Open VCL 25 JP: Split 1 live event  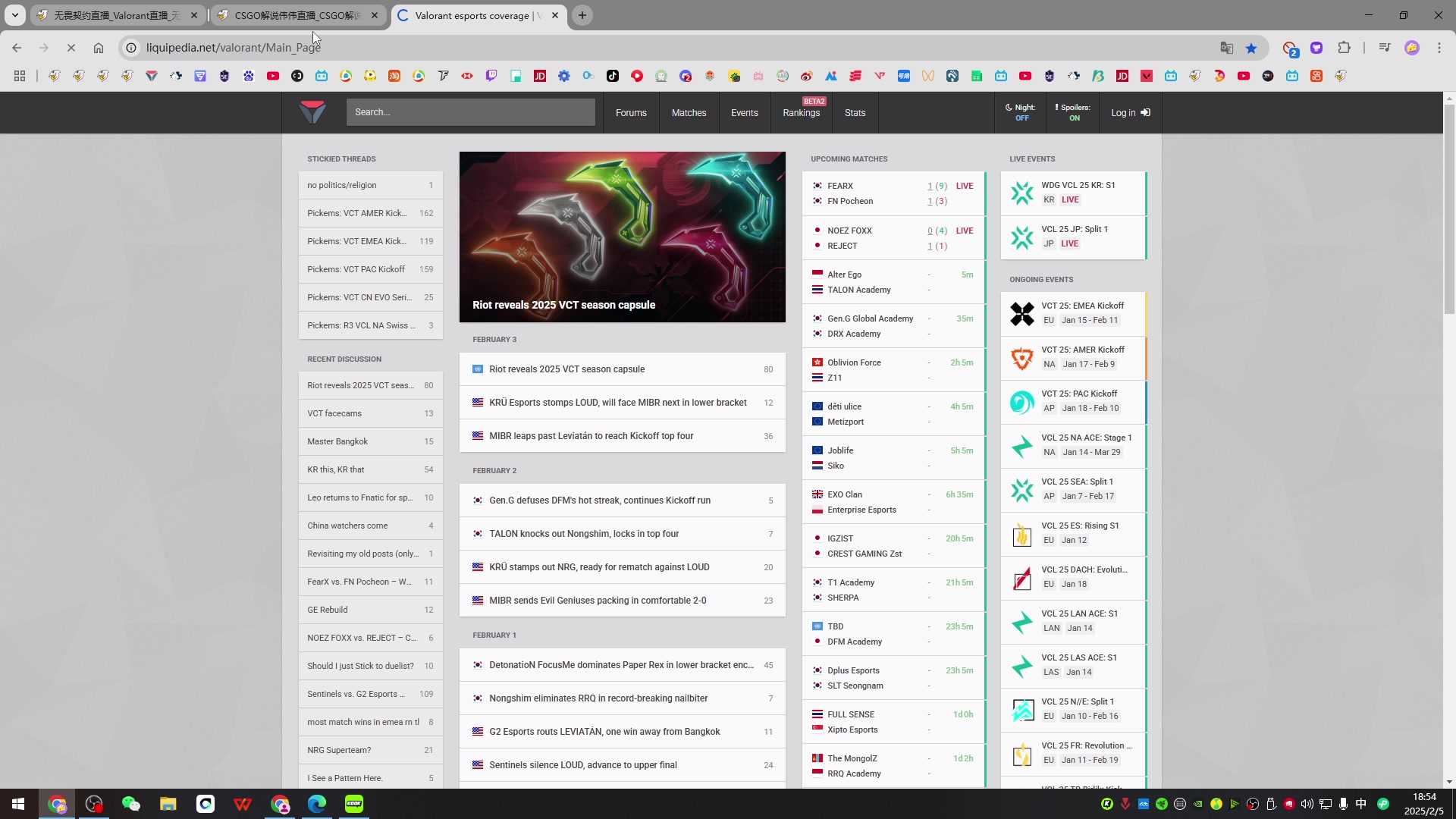1073,237
